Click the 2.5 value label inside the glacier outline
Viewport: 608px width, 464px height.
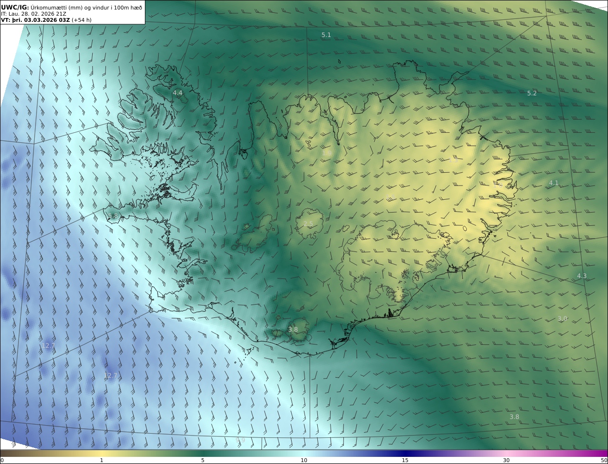(308, 224)
